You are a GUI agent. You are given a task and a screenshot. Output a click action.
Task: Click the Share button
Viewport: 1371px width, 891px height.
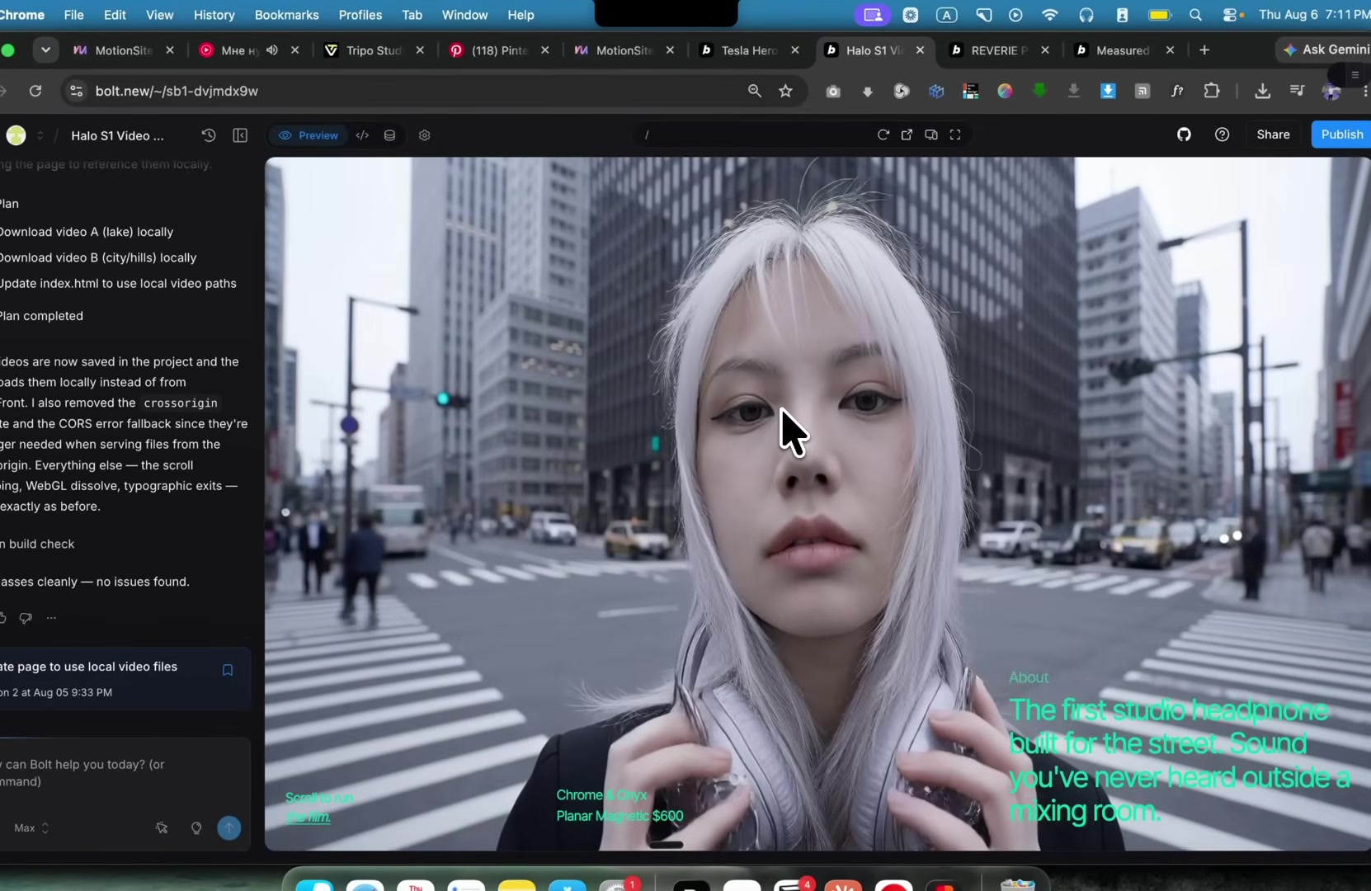(x=1273, y=134)
